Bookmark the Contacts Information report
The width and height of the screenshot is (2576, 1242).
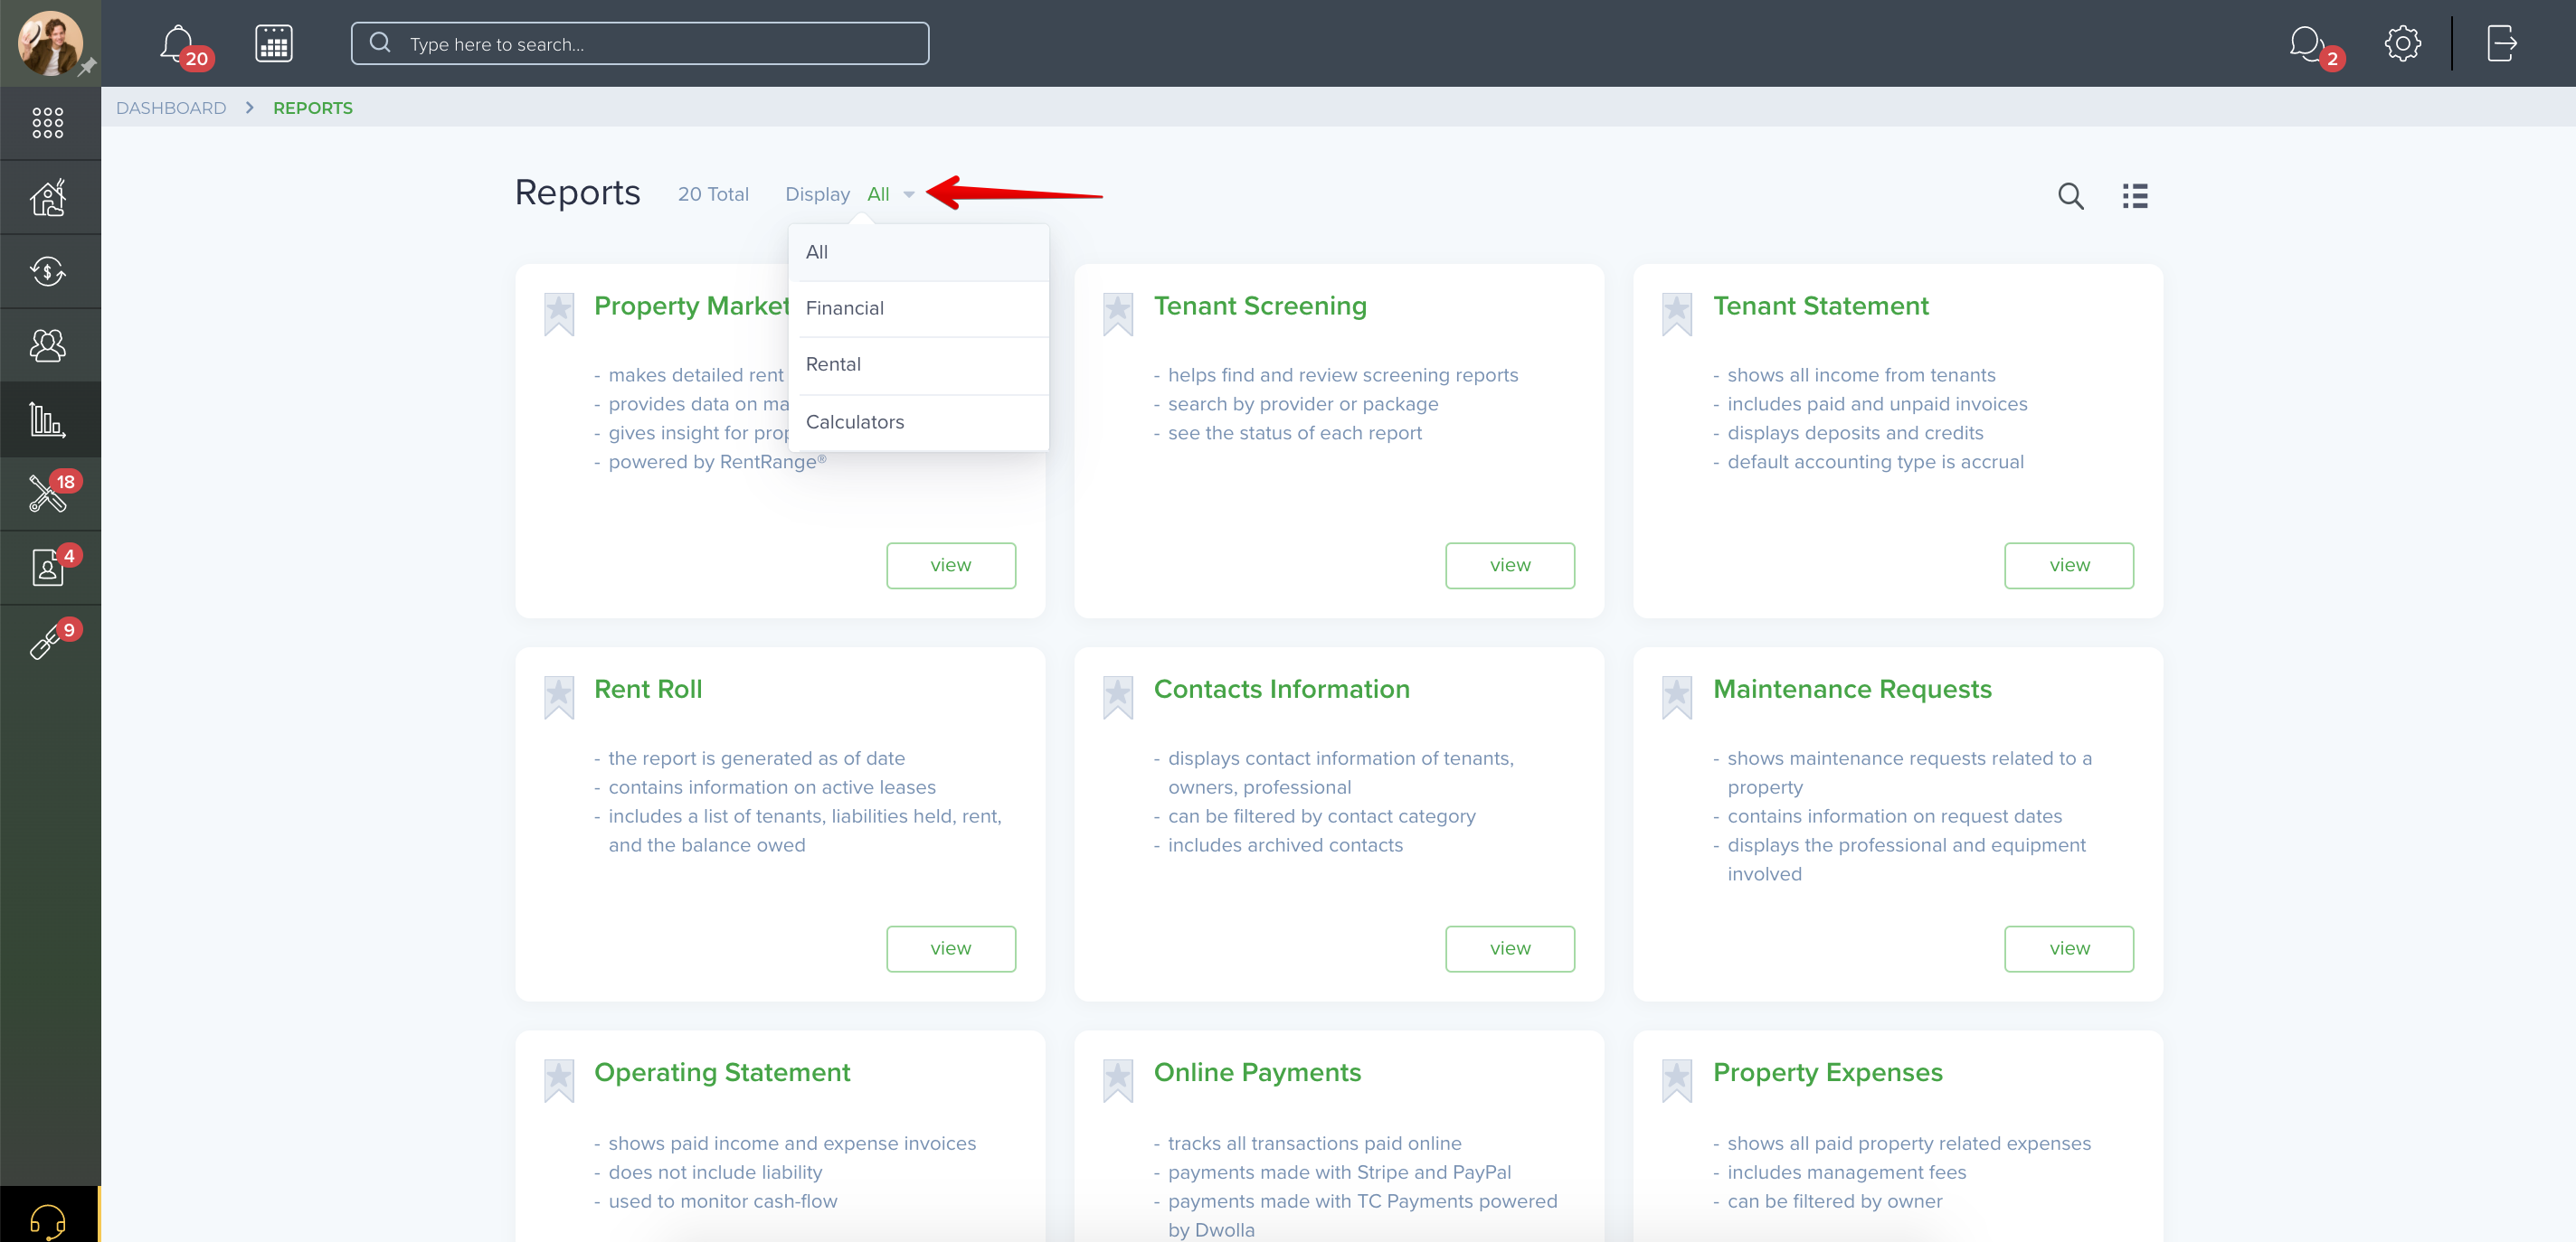pos(1118,698)
